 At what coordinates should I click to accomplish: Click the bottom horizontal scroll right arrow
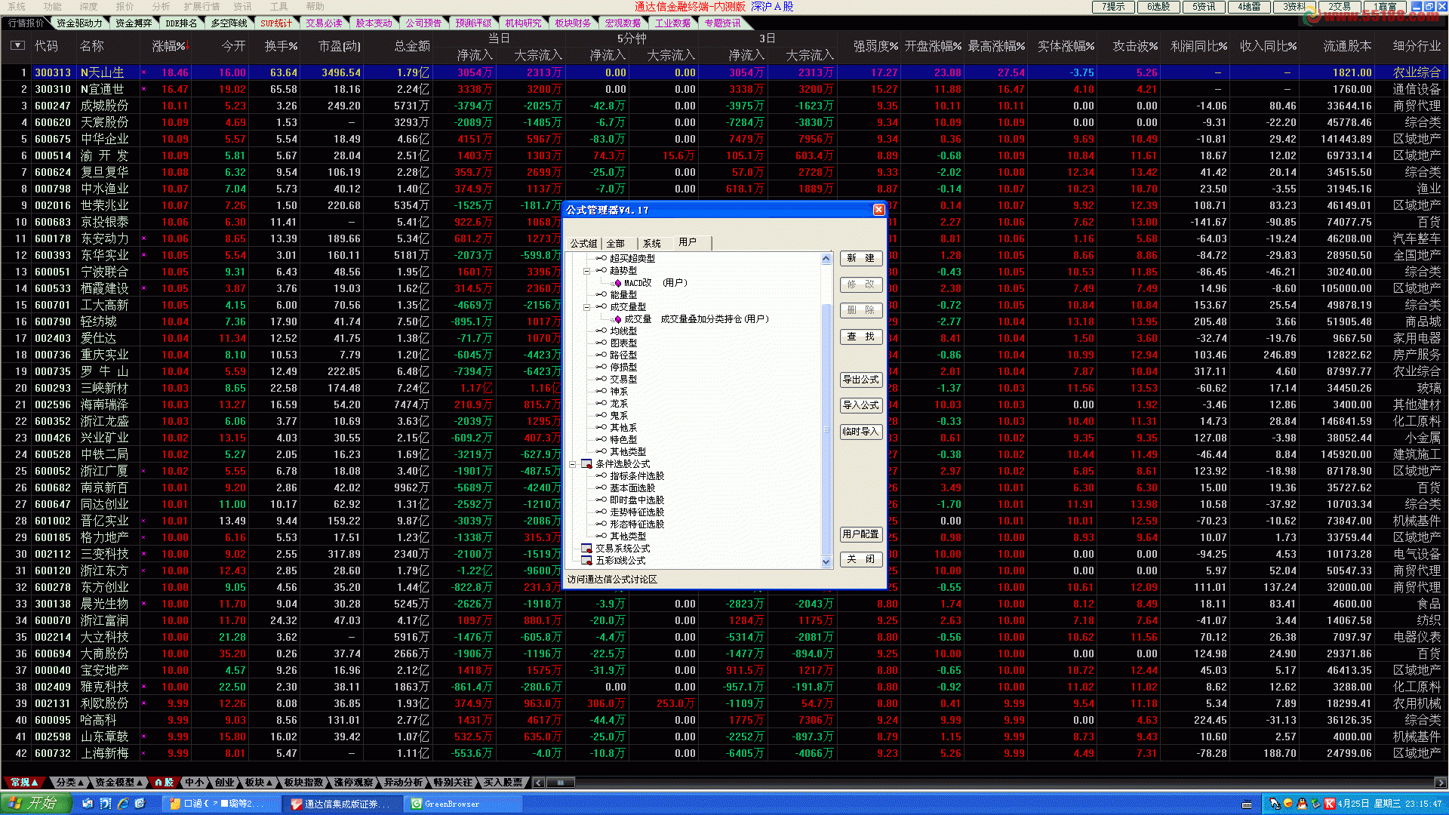point(1441,783)
